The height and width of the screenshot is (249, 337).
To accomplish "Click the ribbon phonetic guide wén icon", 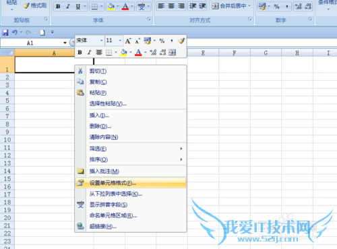I will click(142, 7).
